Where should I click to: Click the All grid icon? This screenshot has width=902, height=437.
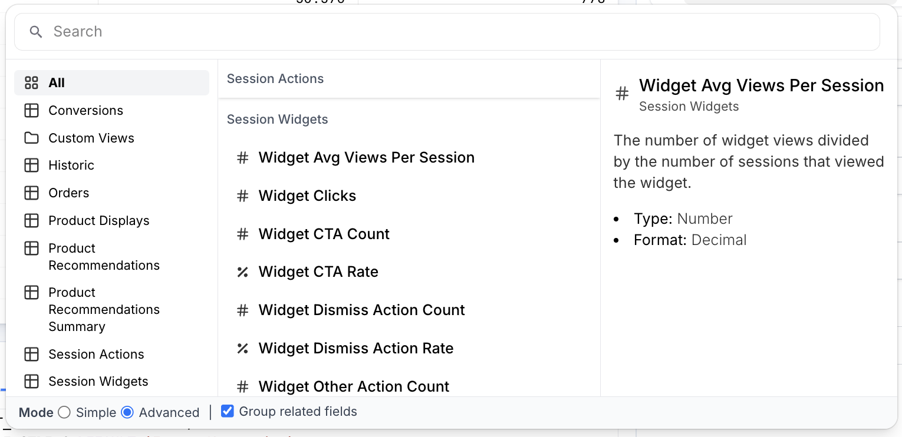click(31, 83)
